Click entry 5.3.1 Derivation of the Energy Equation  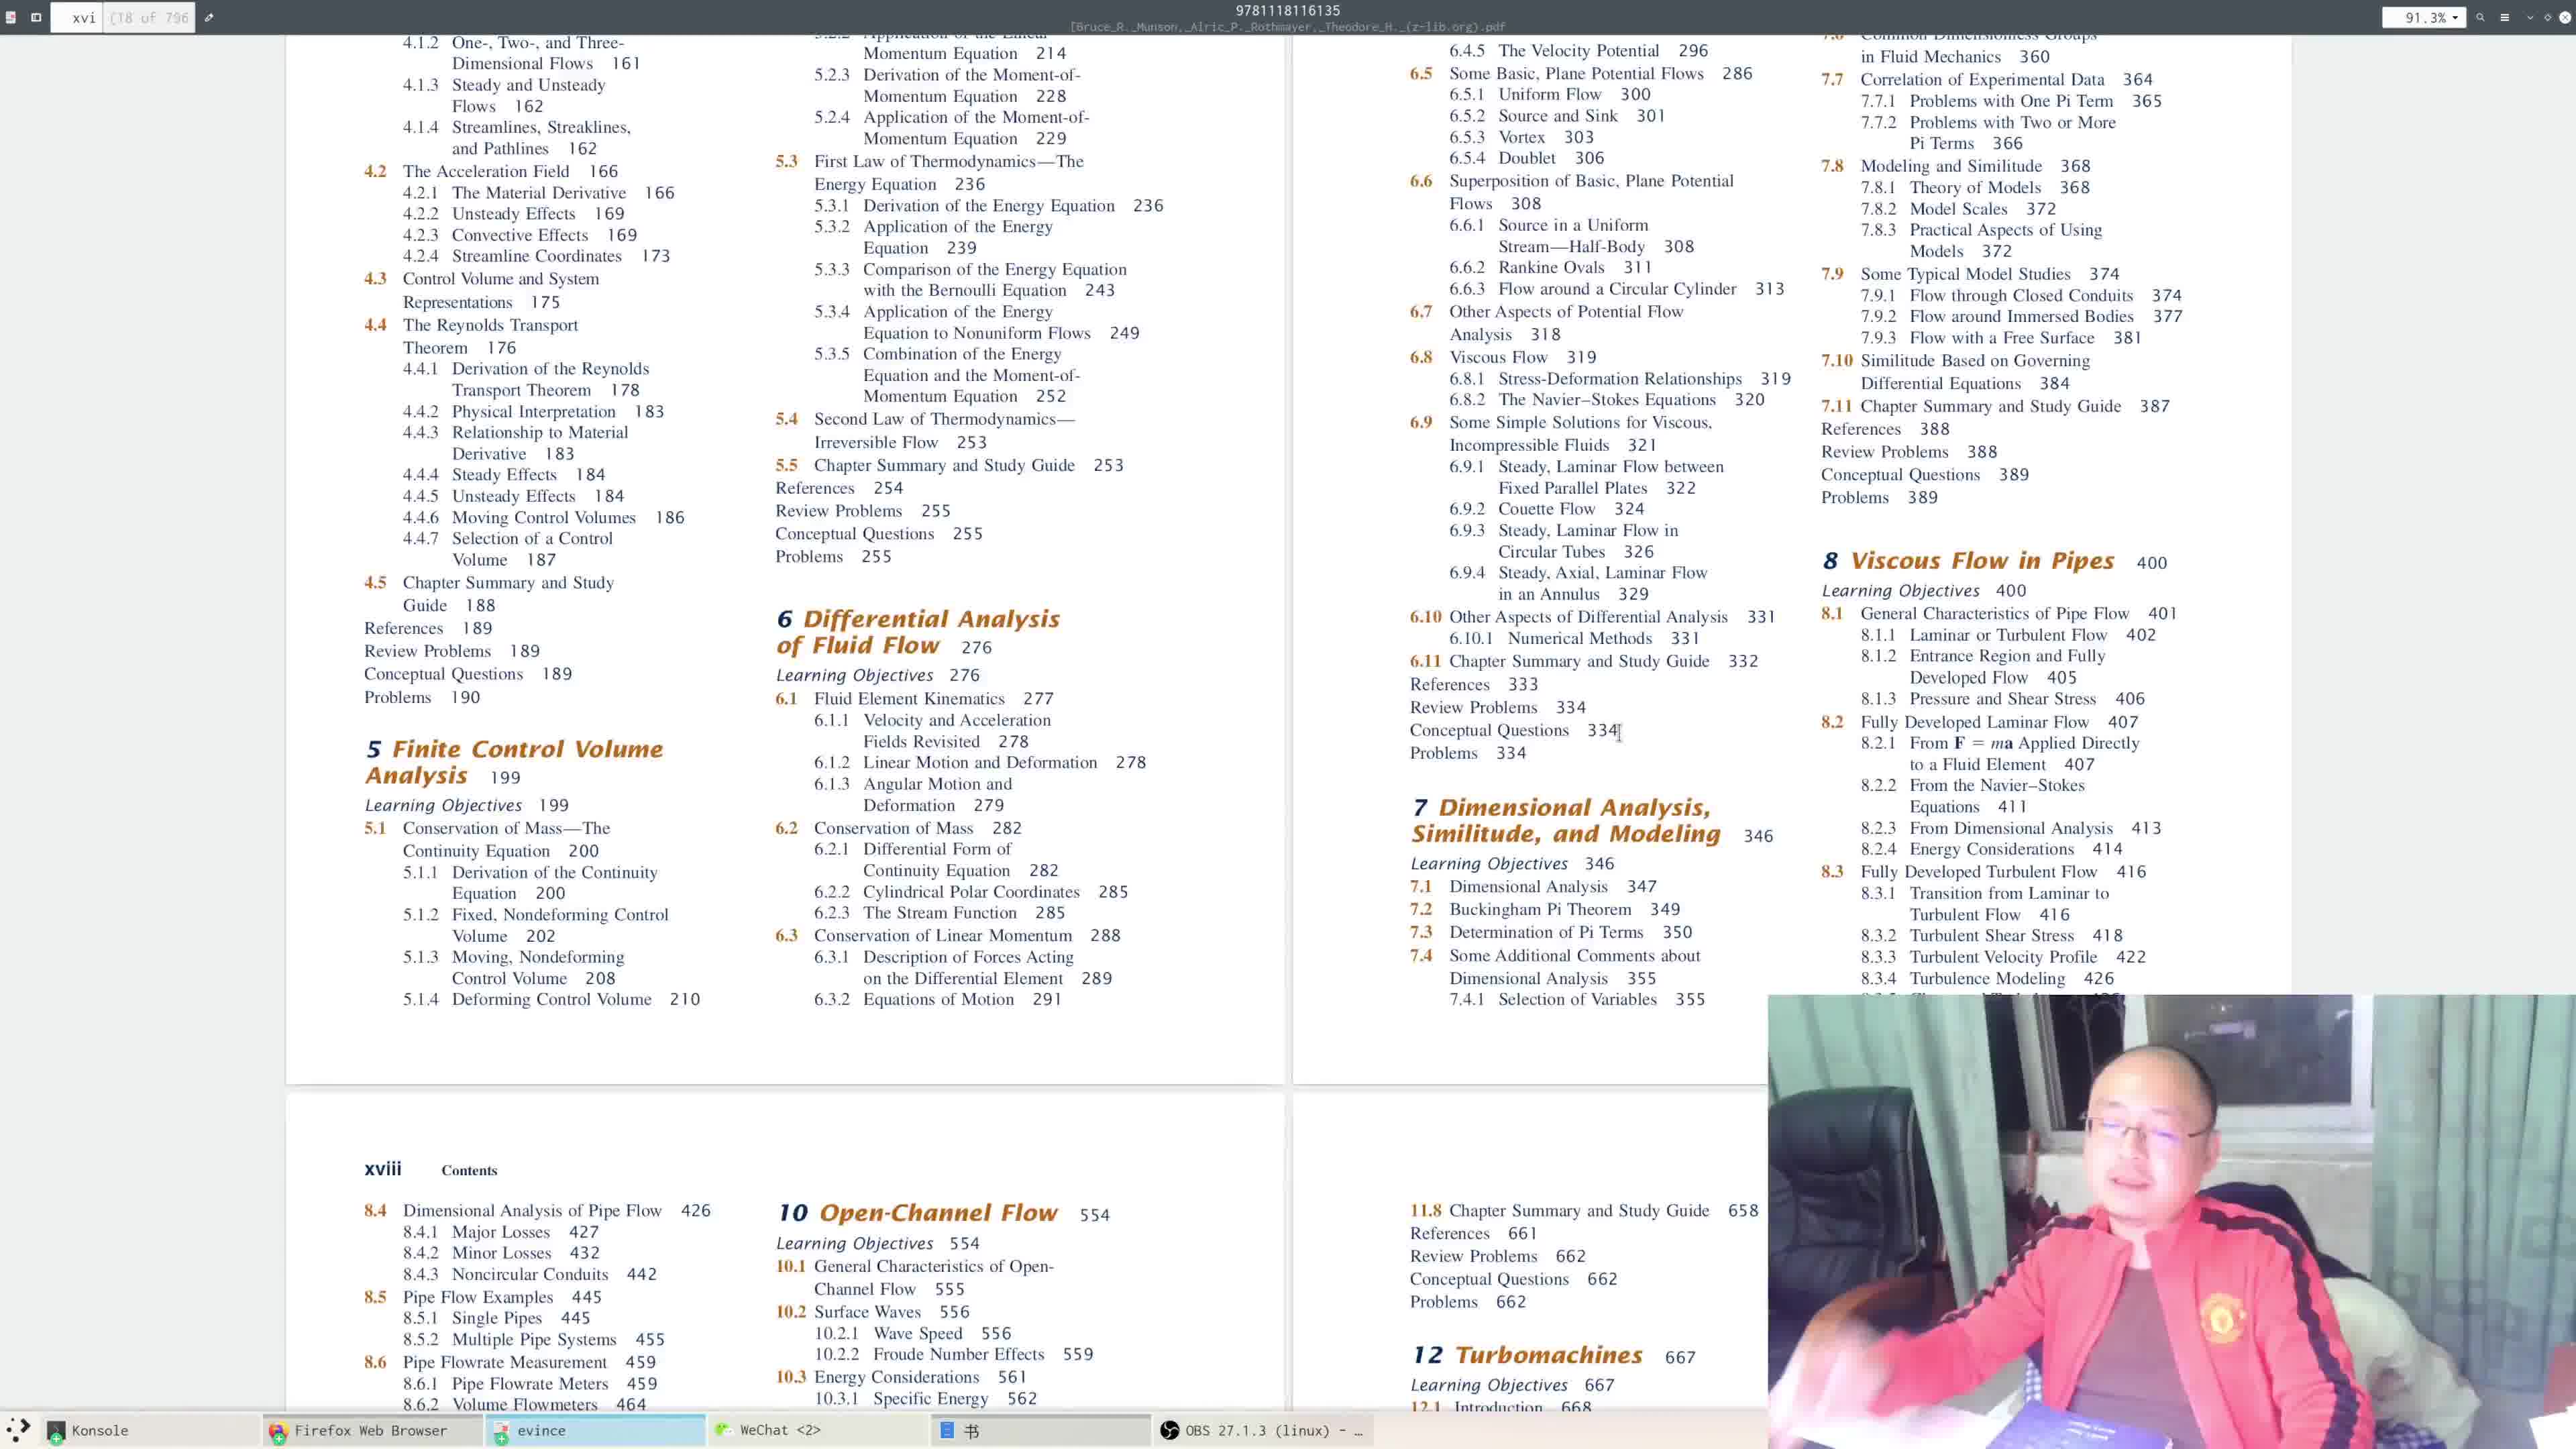[x=988, y=205]
